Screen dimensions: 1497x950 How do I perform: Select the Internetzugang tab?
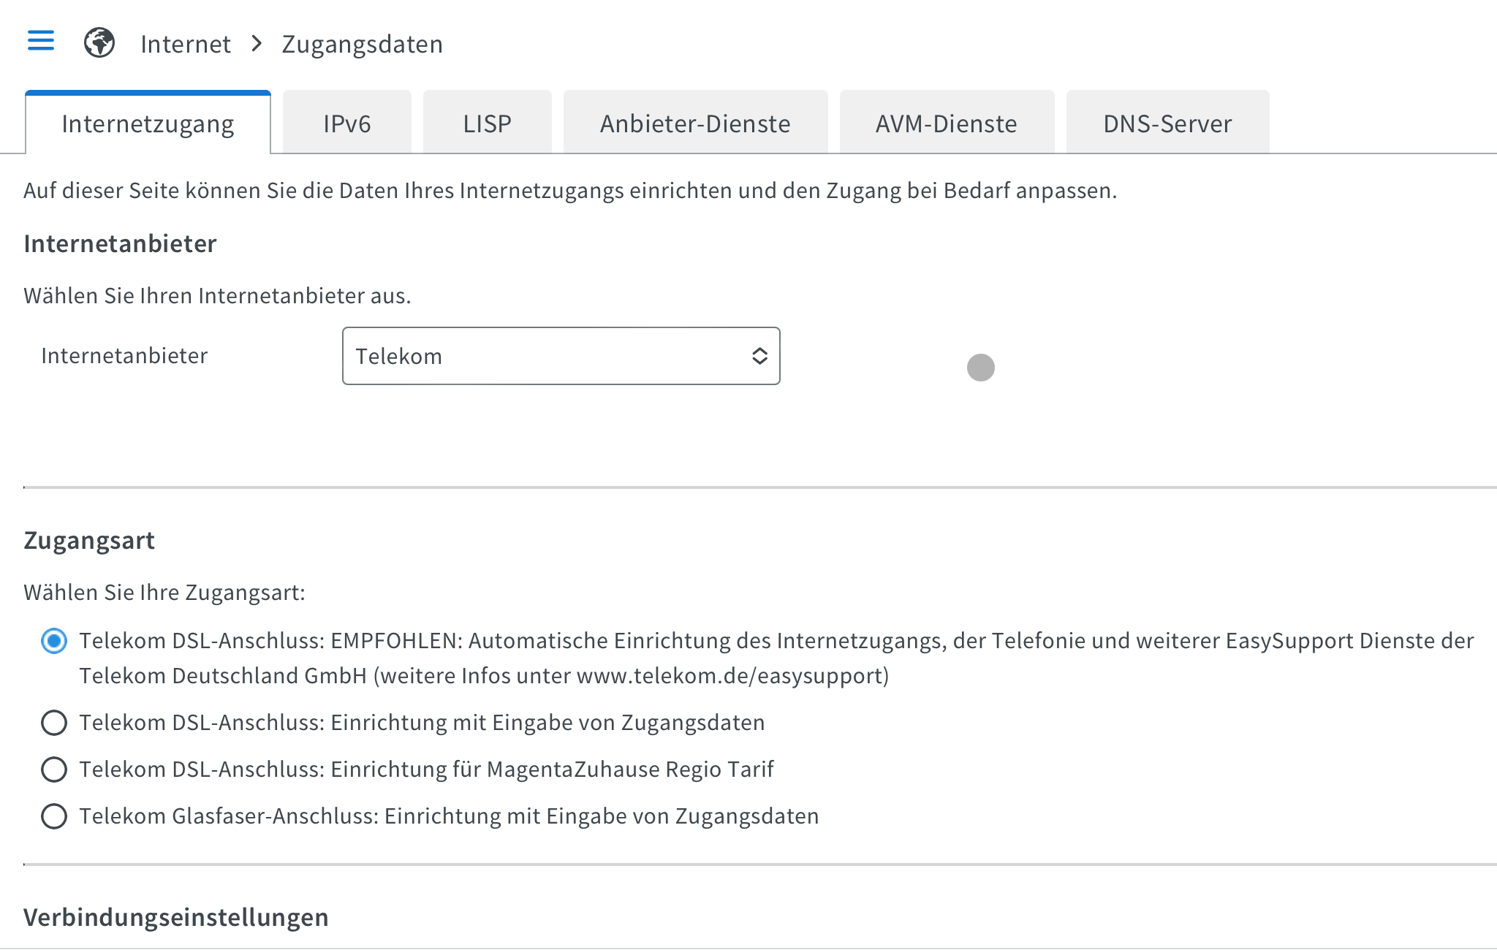(148, 123)
